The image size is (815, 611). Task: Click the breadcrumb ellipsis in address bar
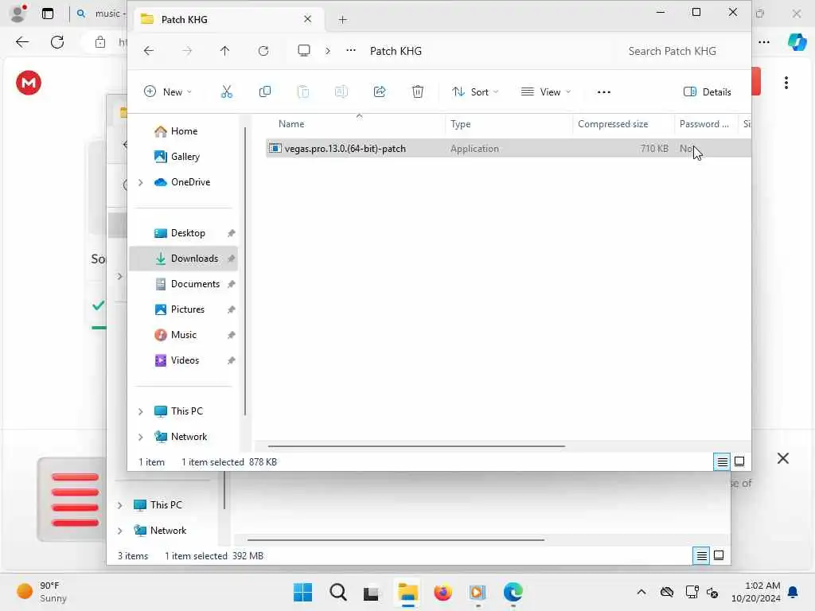click(x=351, y=50)
